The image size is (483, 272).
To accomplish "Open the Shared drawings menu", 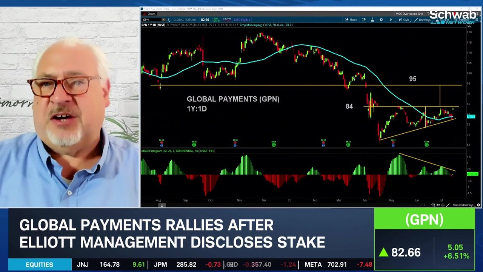I will pyautogui.click(x=464, y=205).
